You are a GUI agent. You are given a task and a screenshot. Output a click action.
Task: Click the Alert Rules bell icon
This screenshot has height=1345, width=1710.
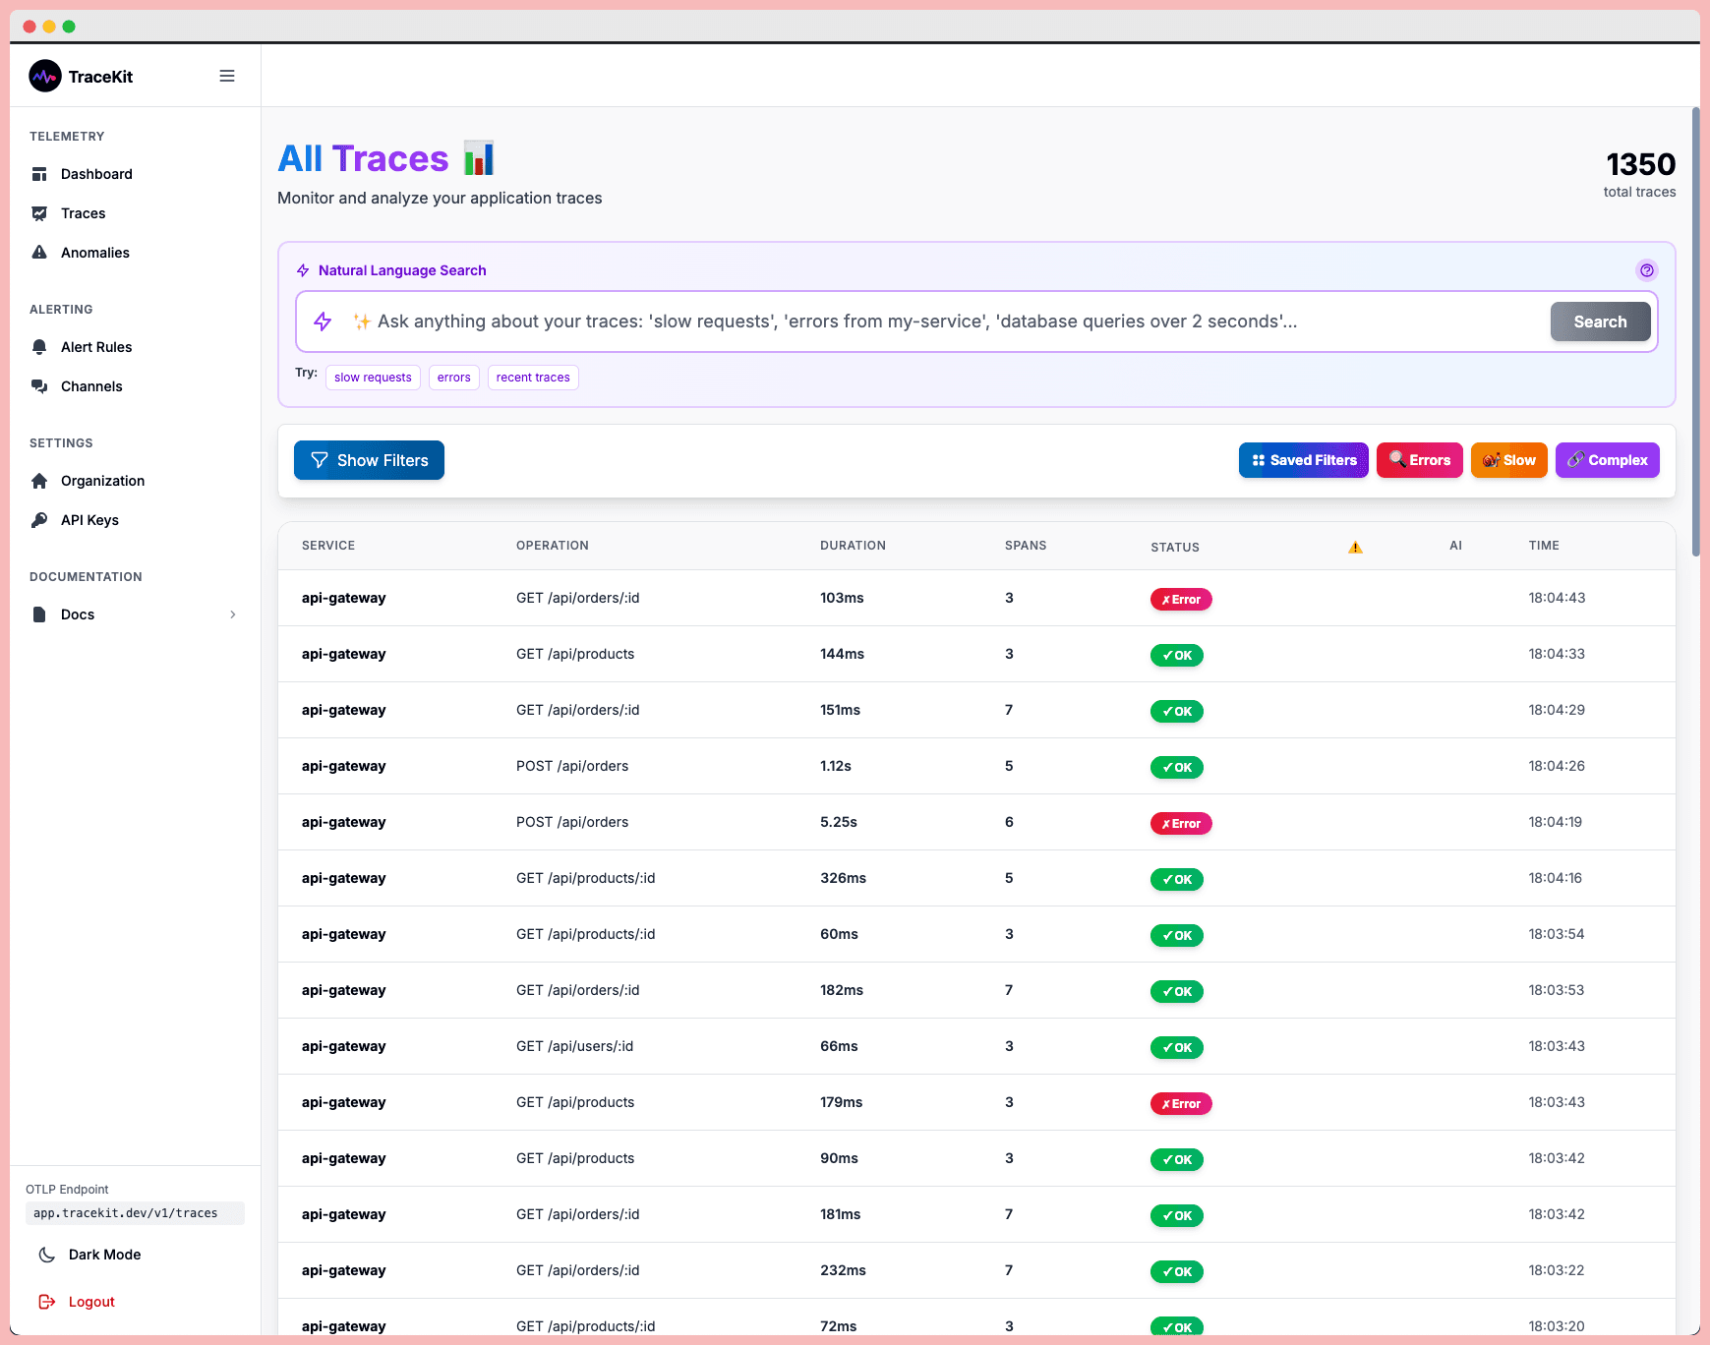40,346
